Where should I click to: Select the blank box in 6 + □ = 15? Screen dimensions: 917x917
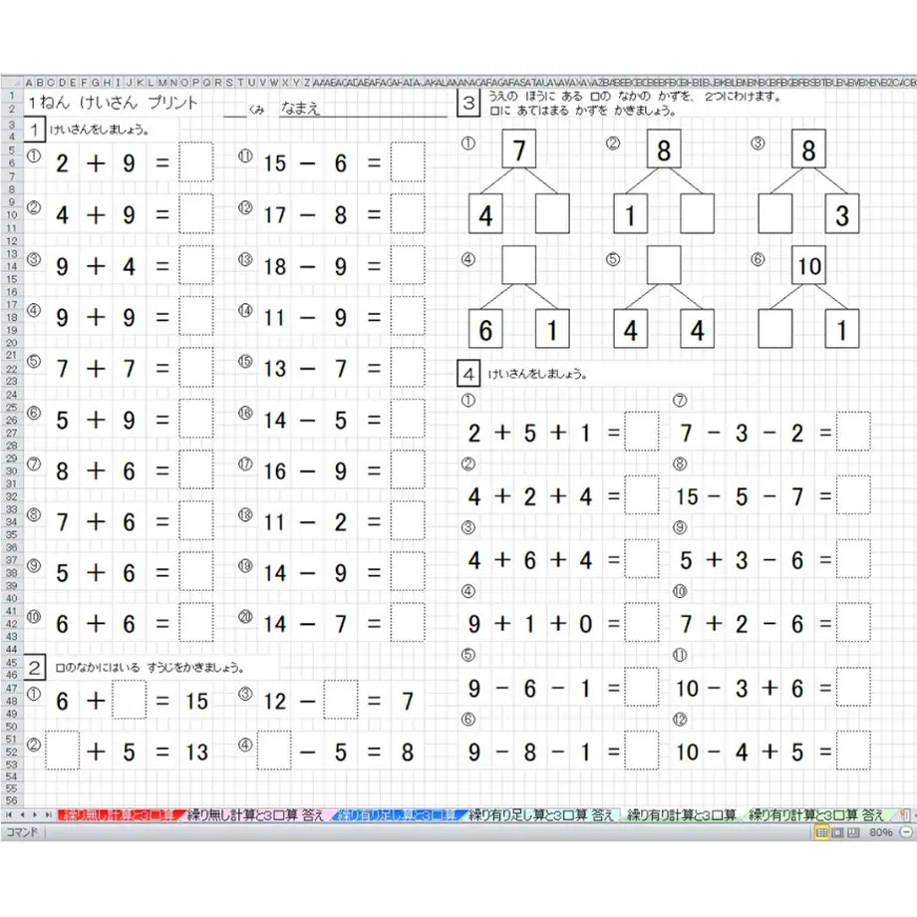click(130, 700)
